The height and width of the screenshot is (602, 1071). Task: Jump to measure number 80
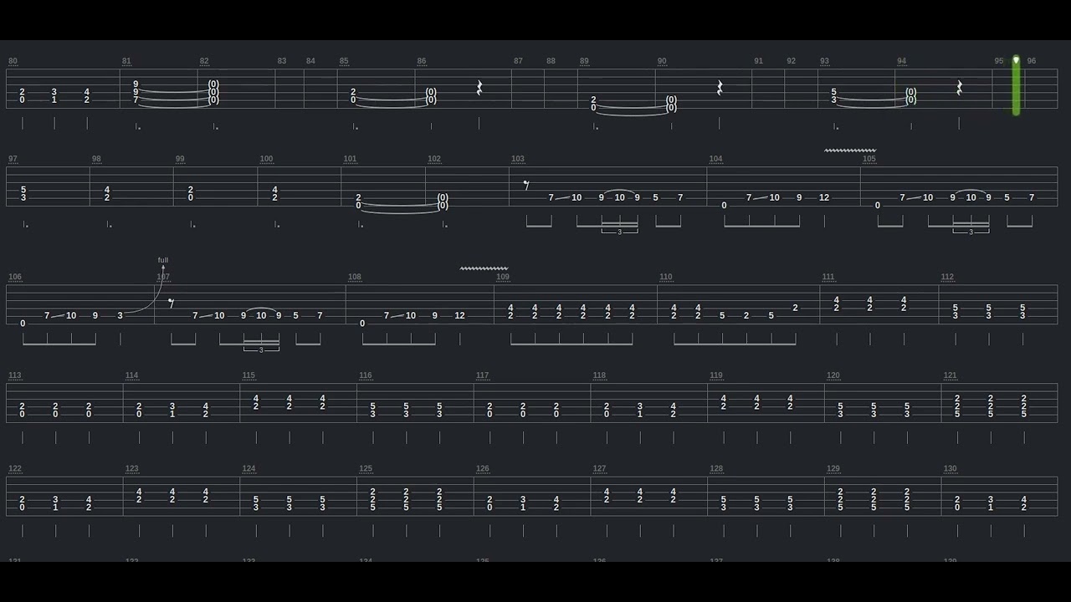point(13,61)
